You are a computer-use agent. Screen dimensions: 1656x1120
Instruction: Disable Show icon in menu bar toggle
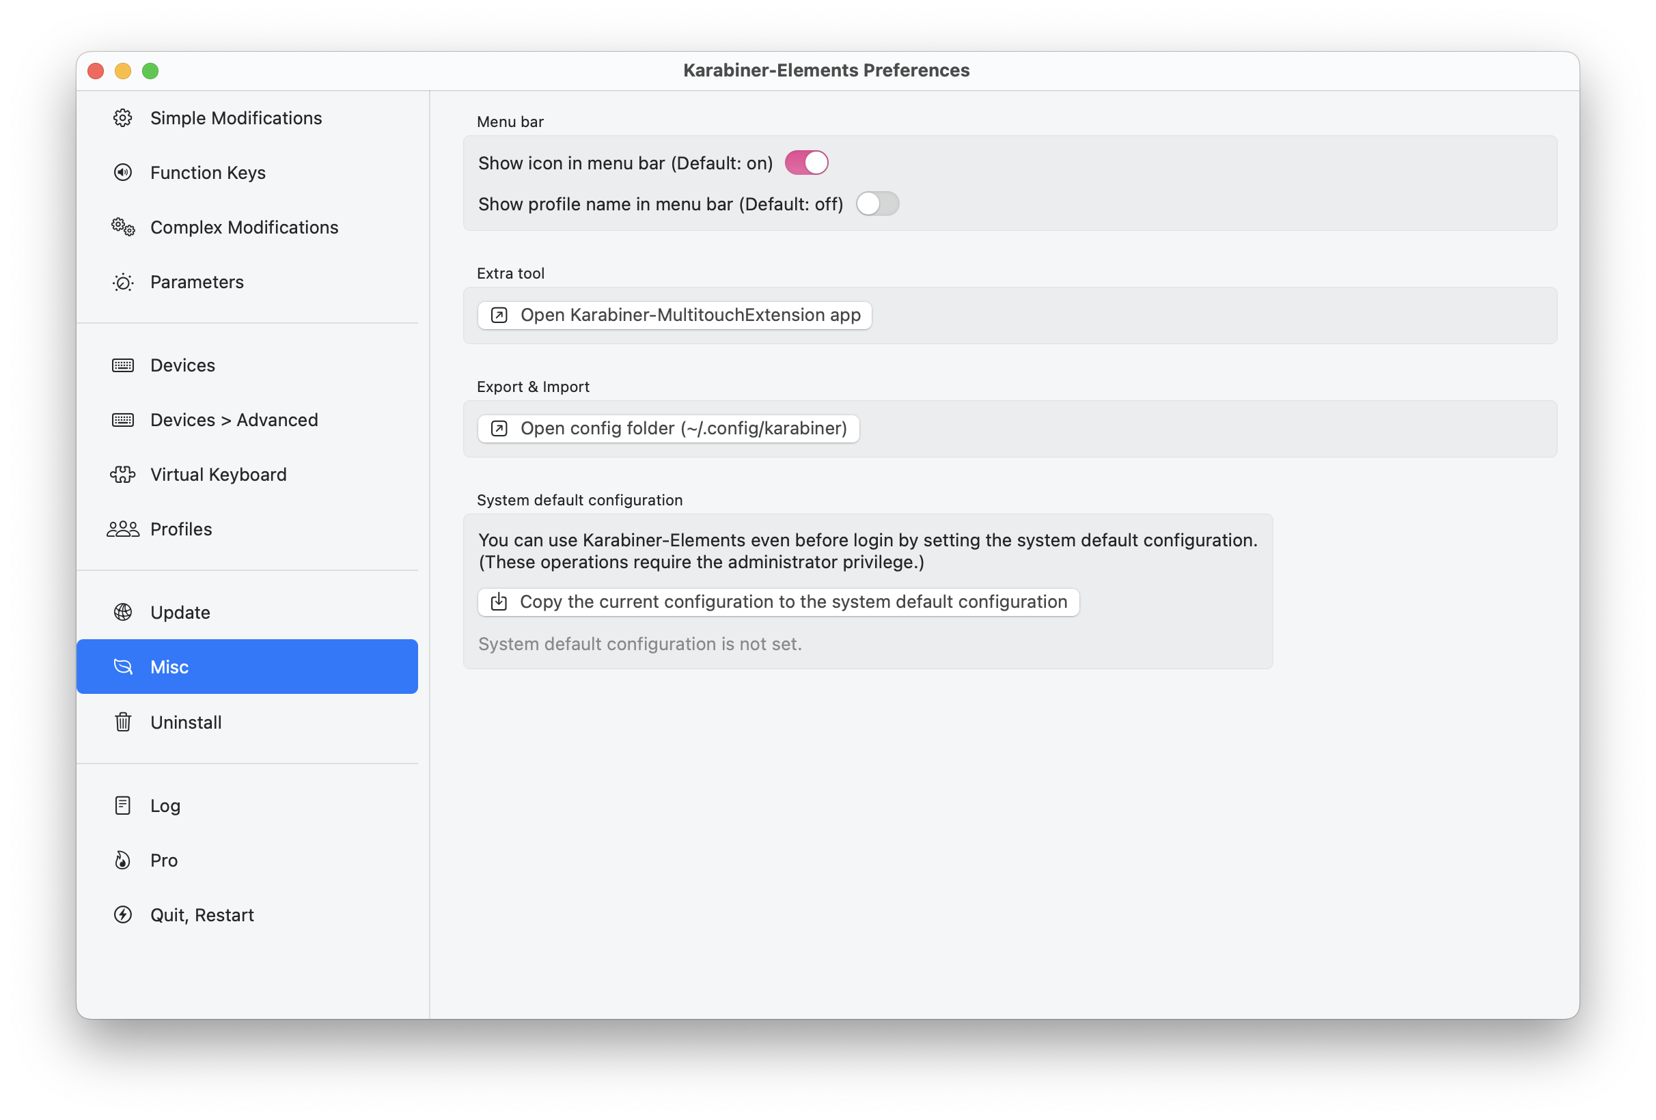click(x=806, y=163)
